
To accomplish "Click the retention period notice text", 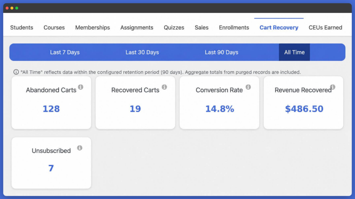I will point(161,72).
